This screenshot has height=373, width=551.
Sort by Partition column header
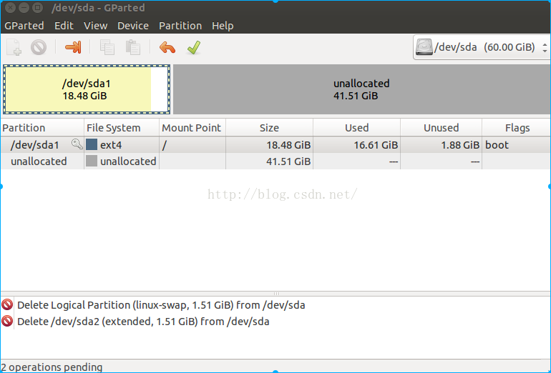[42, 128]
